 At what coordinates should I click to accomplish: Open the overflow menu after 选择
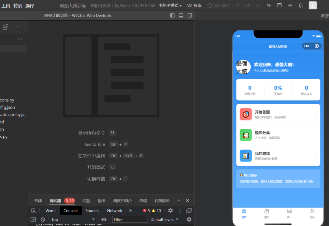38,6
